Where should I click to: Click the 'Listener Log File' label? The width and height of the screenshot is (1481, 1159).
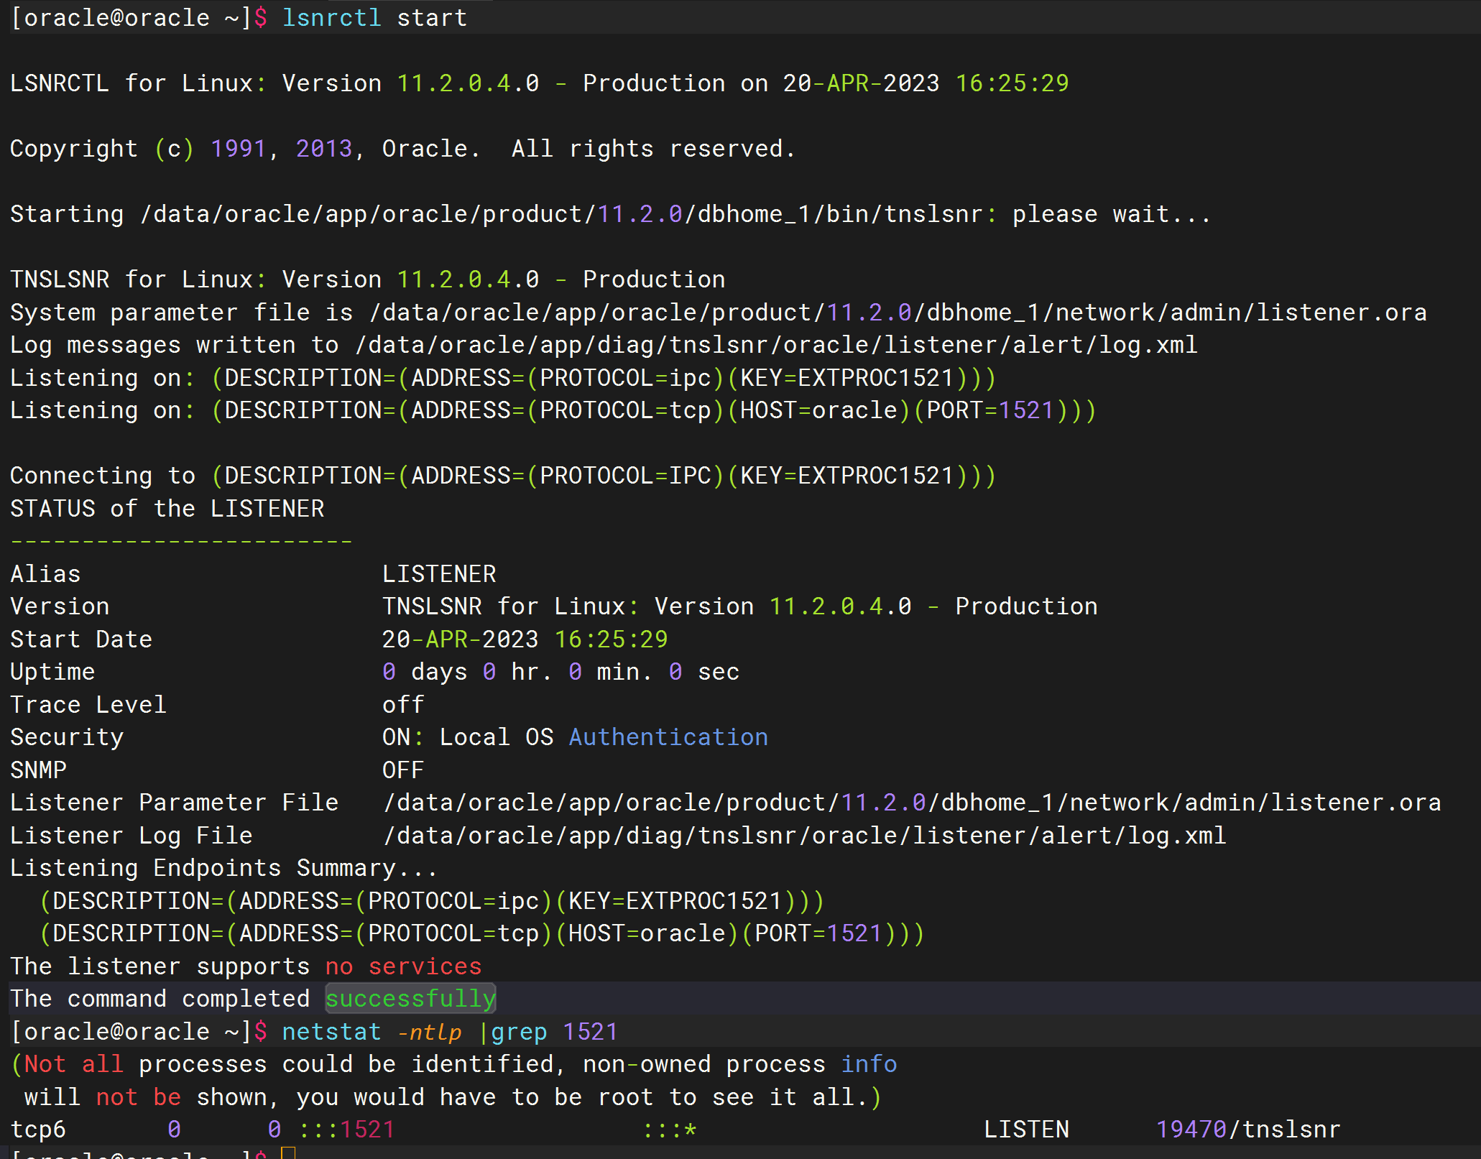(132, 836)
